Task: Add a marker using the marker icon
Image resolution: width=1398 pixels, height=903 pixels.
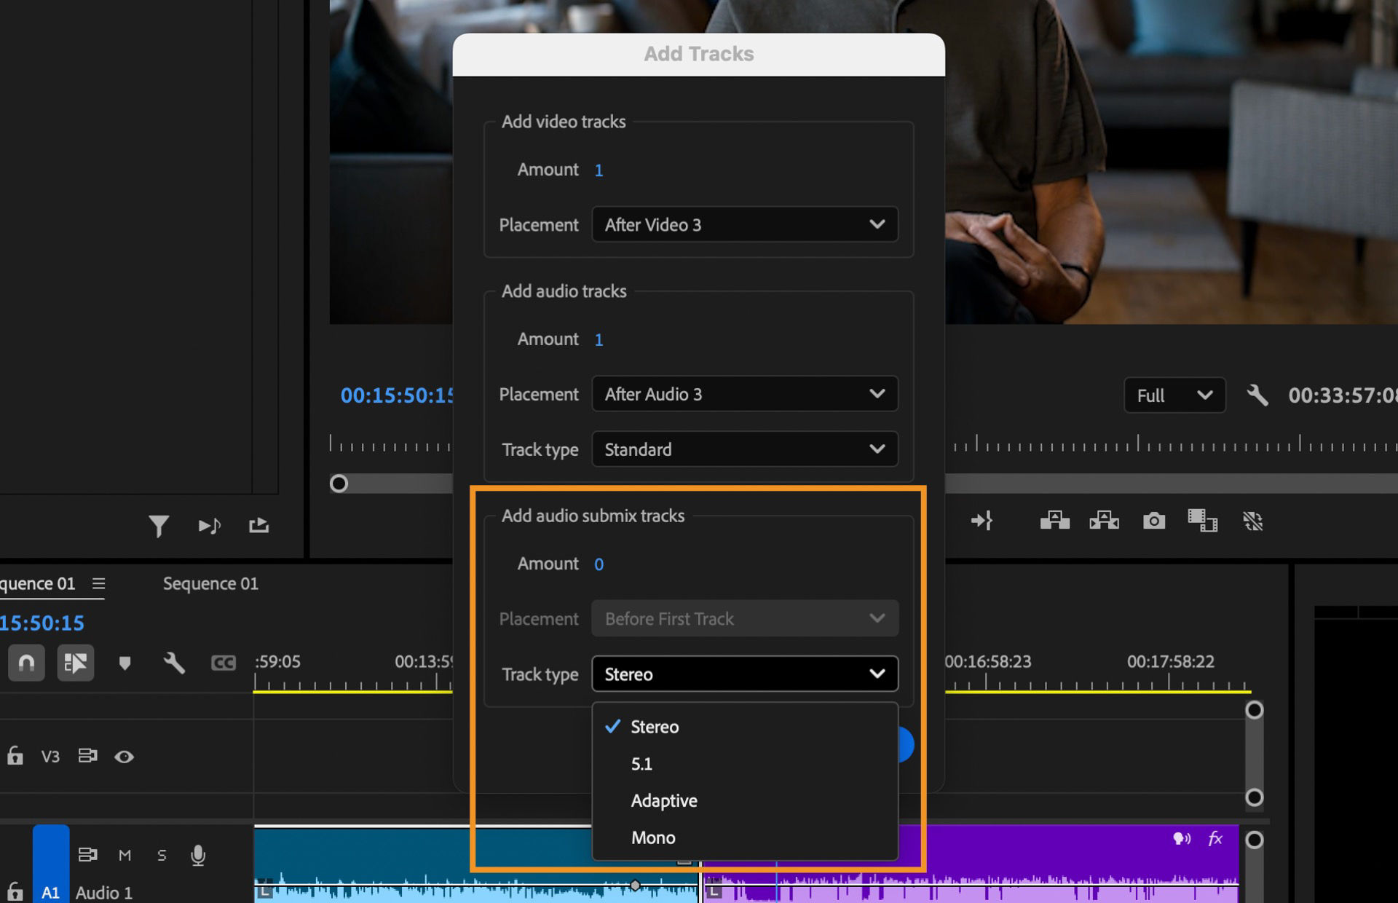Action: coord(125,663)
